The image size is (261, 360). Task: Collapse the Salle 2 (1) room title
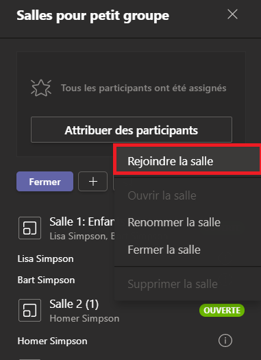pos(74,304)
